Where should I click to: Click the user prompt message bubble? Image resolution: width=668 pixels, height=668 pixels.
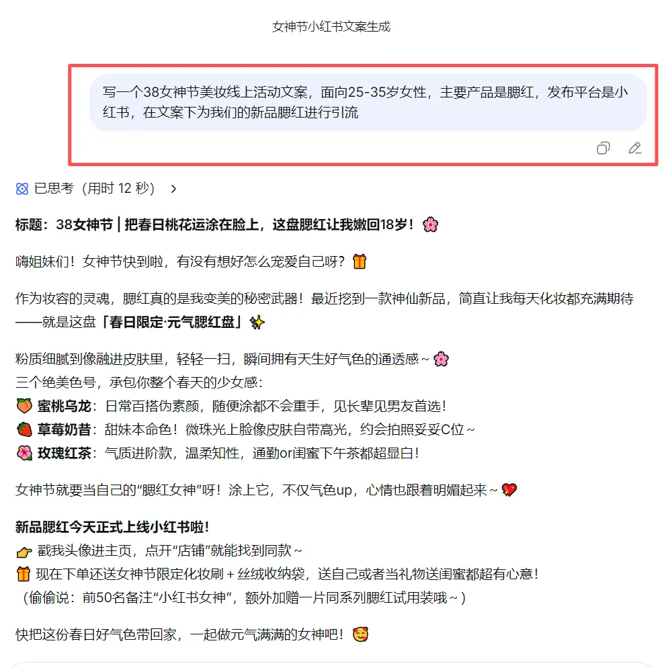(368, 102)
